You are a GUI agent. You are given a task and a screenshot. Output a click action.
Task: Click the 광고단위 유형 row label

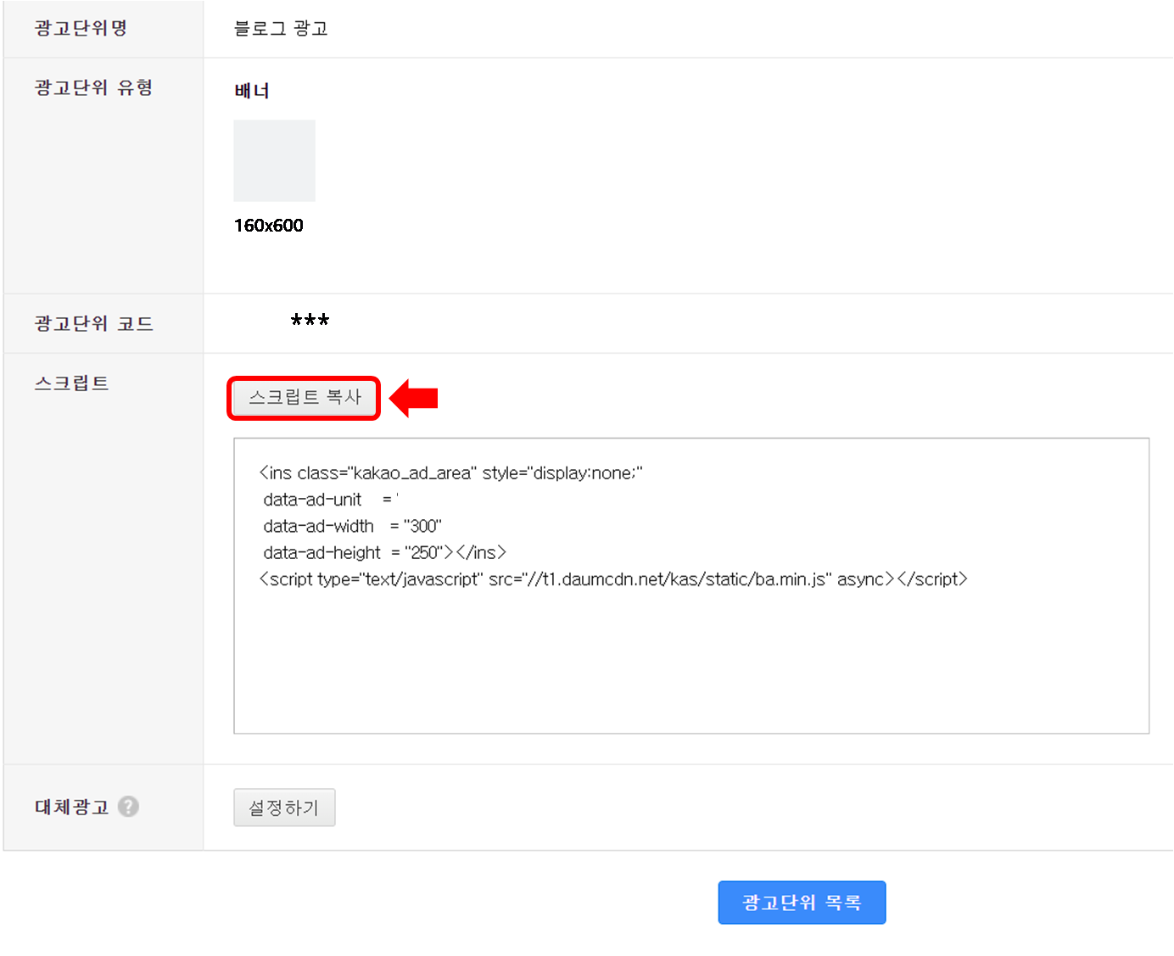tap(93, 87)
